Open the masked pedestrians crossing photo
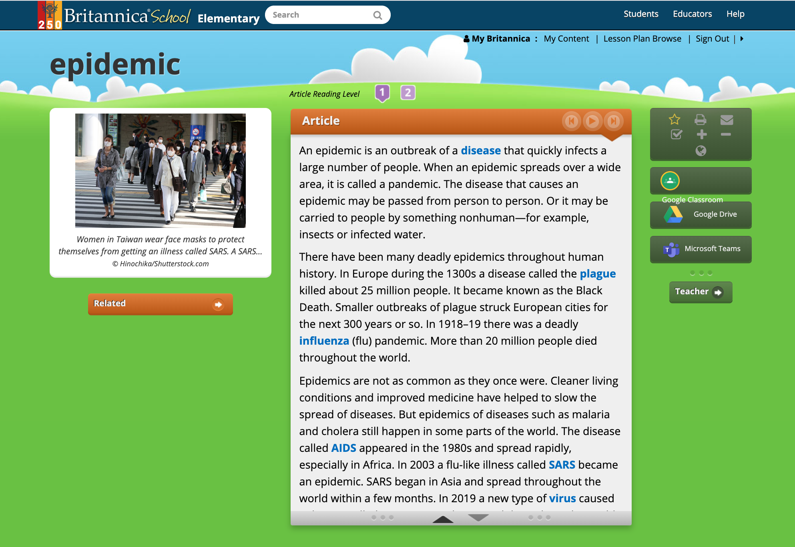The width and height of the screenshot is (795, 547). coord(160,171)
